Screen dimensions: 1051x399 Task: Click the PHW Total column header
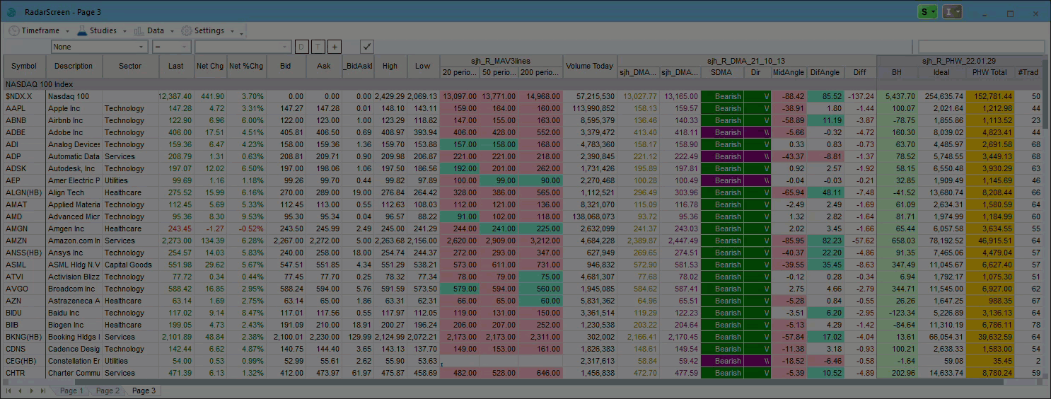pos(989,72)
